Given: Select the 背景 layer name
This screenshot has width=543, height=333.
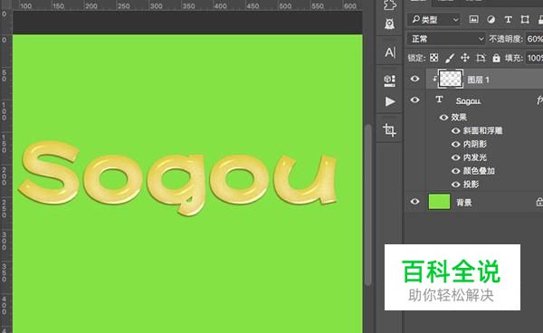Looking at the screenshot, I should point(464,202).
